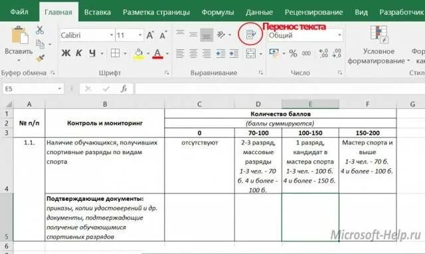The image size is (425, 254).
Task: Click the cell with '150-200'
Action: (367, 133)
